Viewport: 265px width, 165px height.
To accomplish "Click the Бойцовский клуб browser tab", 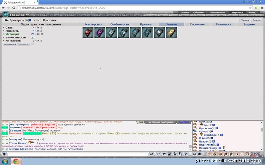I will 20,2.
